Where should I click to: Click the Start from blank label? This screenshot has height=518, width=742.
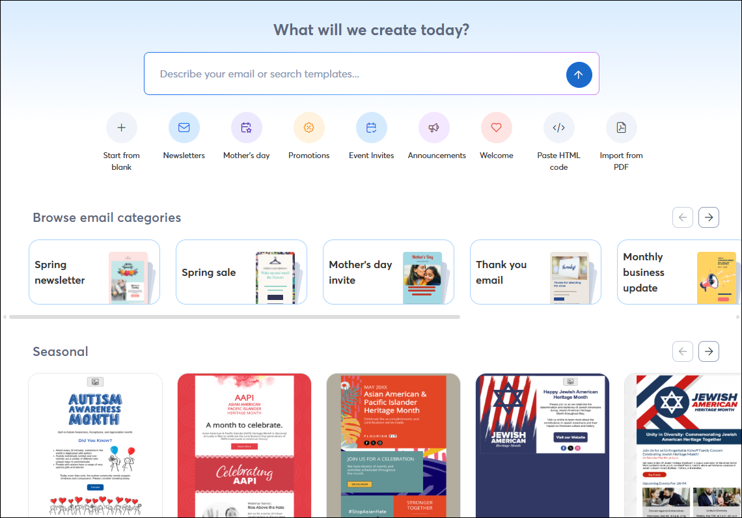pos(122,161)
